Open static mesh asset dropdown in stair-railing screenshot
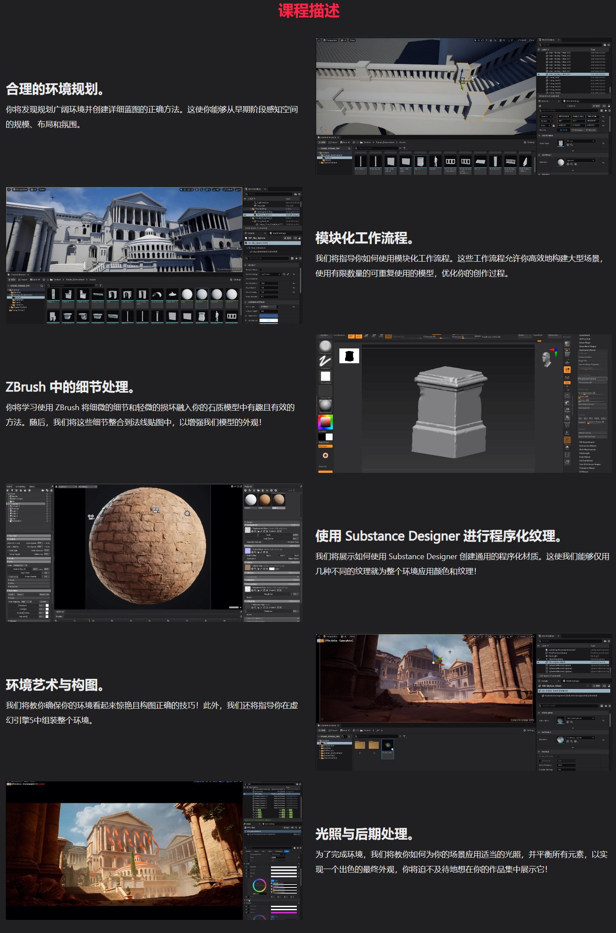This screenshot has width=616, height=933. (x=581, y=141)
